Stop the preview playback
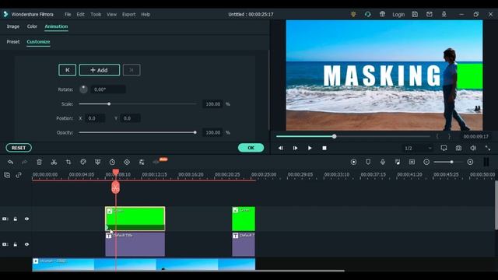Screen dimensions: 498x280 point(324,148)
